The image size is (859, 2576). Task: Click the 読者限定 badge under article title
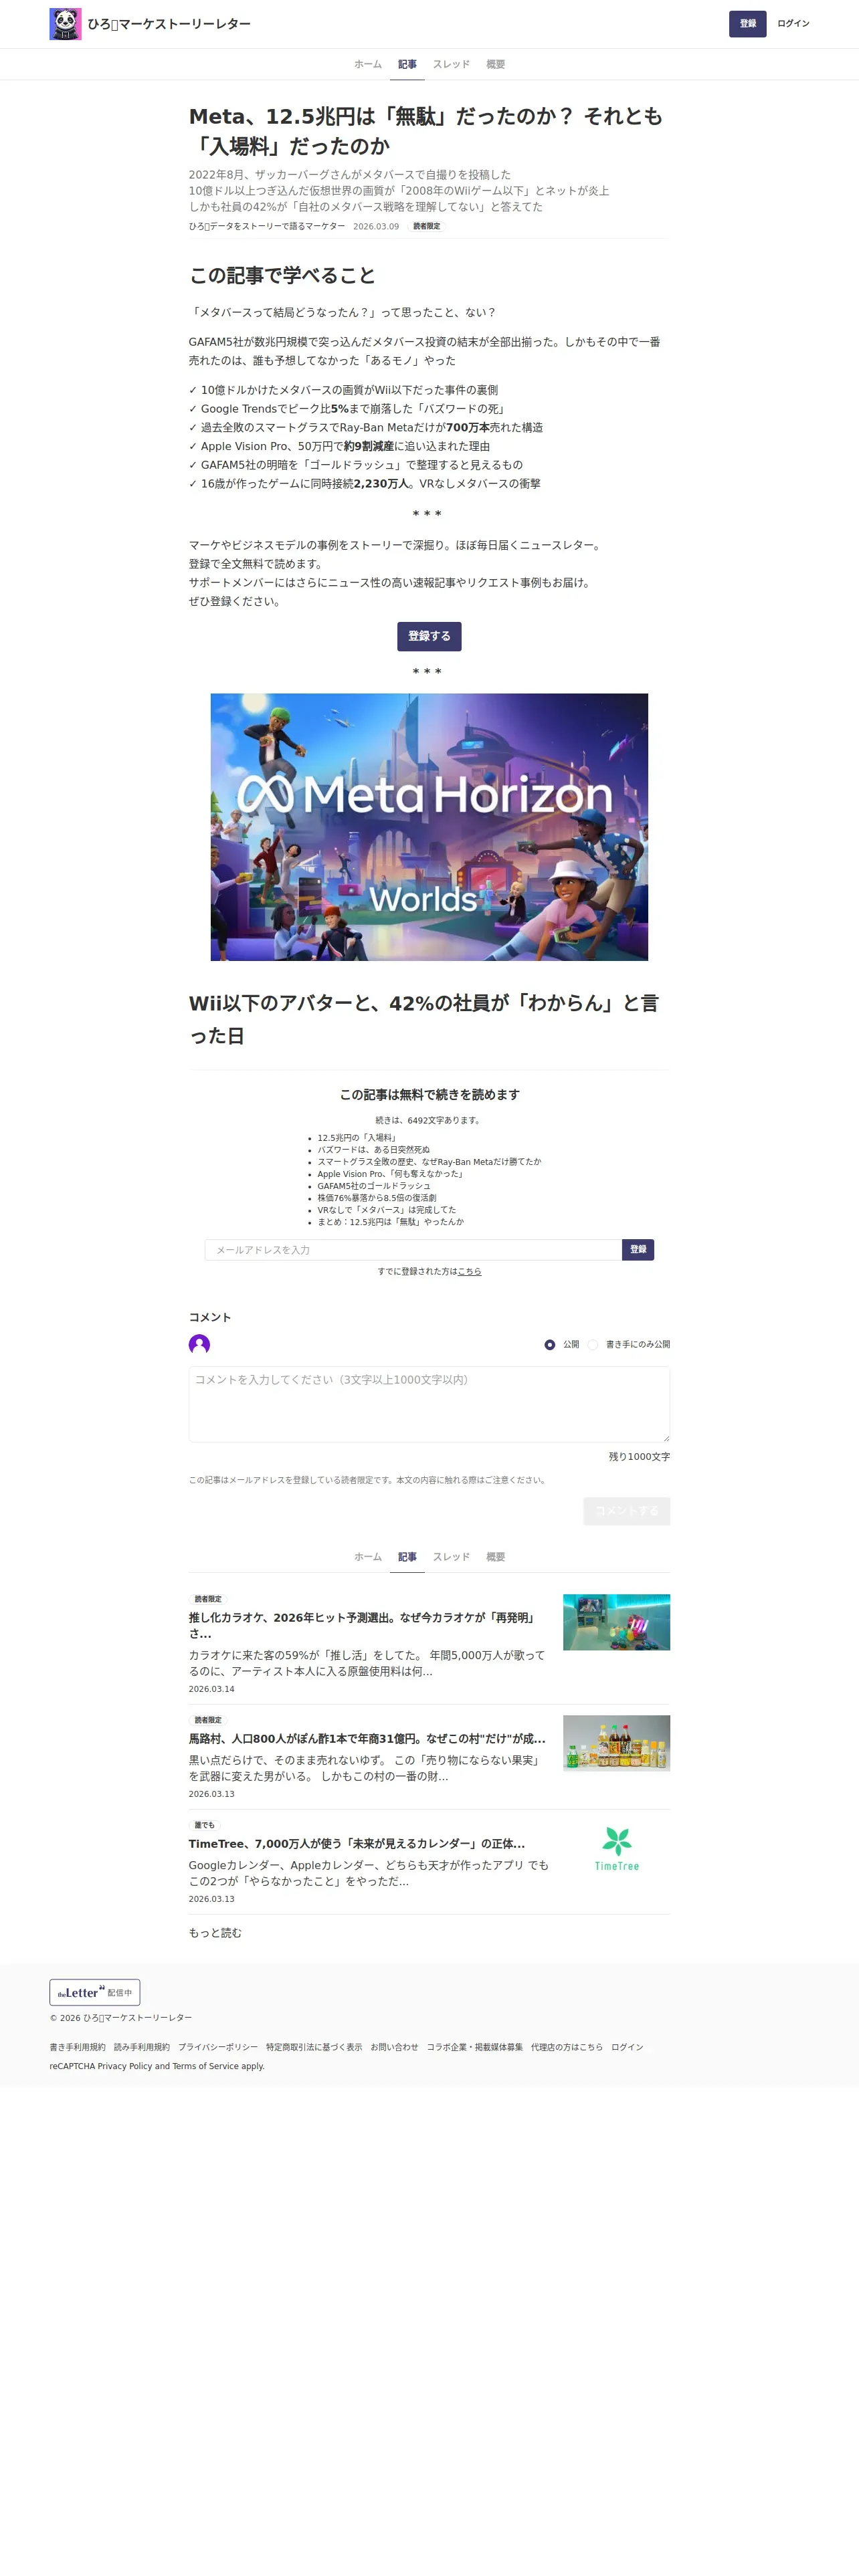pos(426,226)
